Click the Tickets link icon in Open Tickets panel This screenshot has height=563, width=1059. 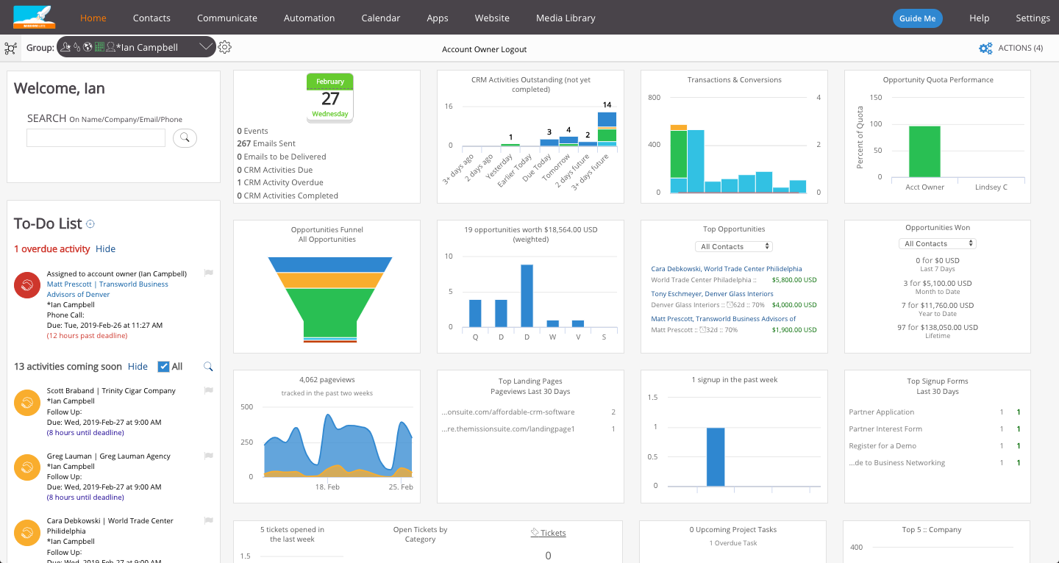tap(536, 531)
